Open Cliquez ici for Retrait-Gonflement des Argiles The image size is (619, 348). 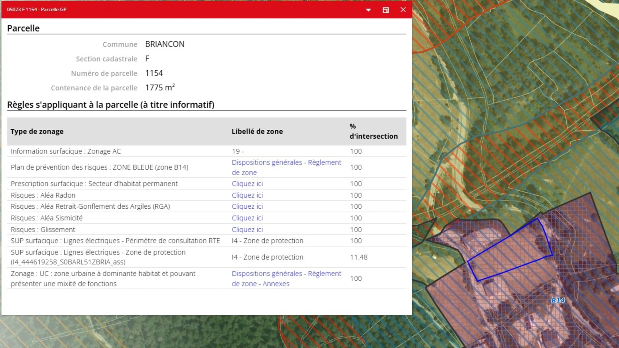[x=247, y=206]
